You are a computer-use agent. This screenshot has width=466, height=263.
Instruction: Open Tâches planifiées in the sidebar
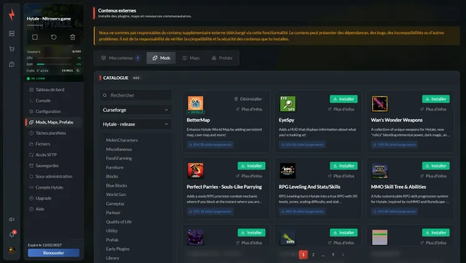(x=53, y=133)
